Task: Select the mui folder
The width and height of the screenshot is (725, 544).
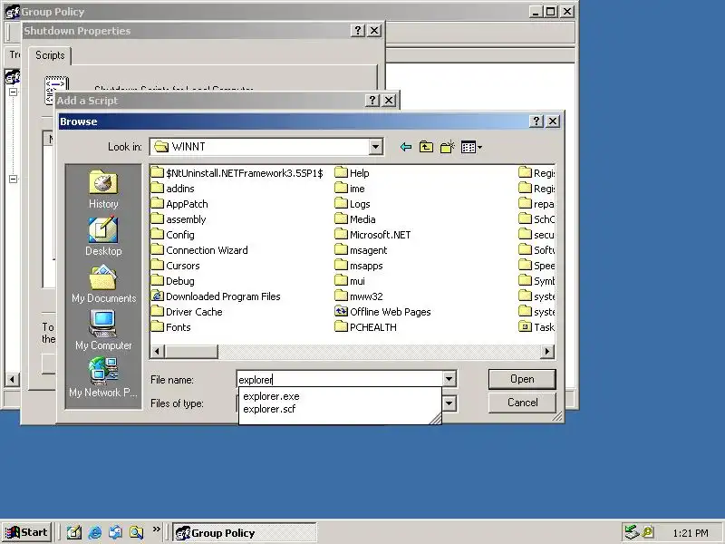Action: point(350,281)
